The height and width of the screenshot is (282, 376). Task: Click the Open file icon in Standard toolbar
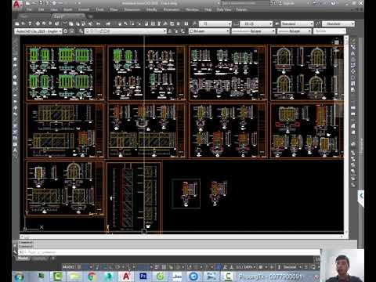pyautogui.click(x=23, y=23)
